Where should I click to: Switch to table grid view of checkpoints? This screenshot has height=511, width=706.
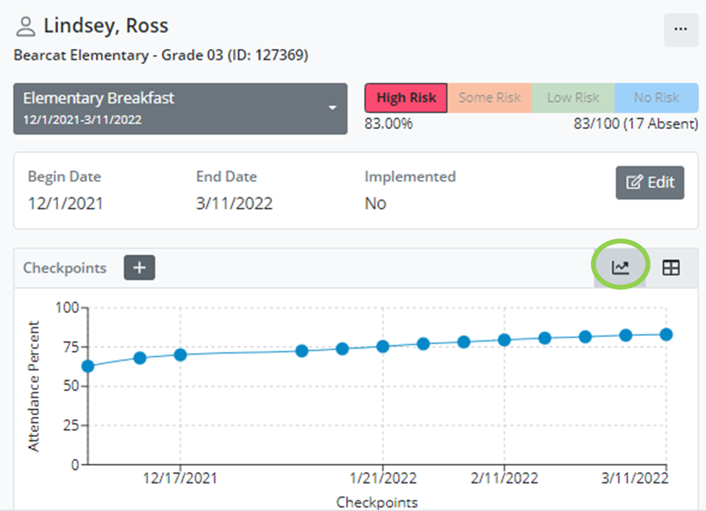click(671, 267)
